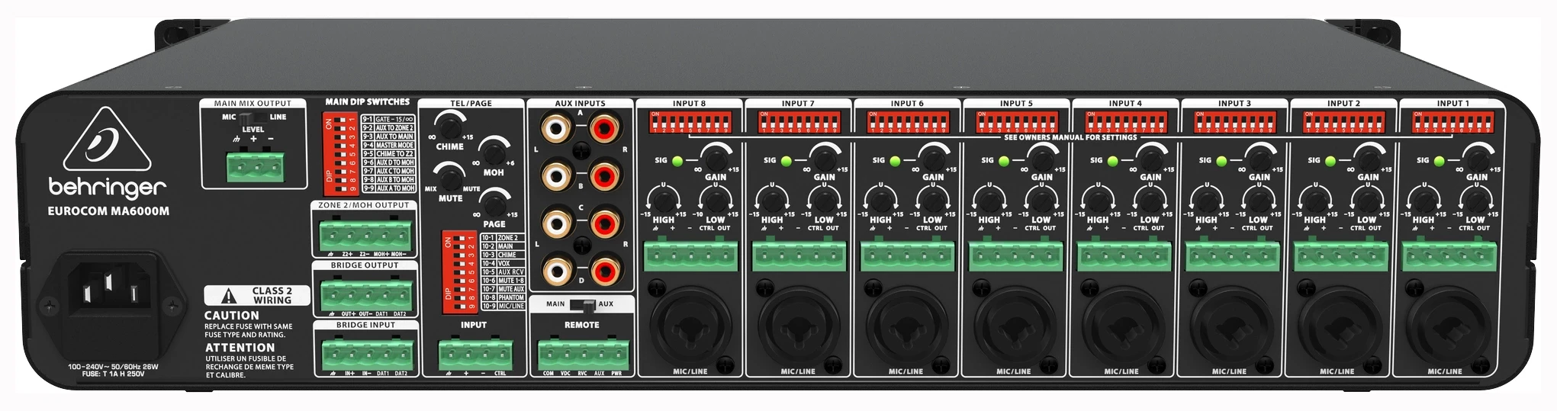
Task: Click the Main Mix Output green connector
Action: click(255, 166)
